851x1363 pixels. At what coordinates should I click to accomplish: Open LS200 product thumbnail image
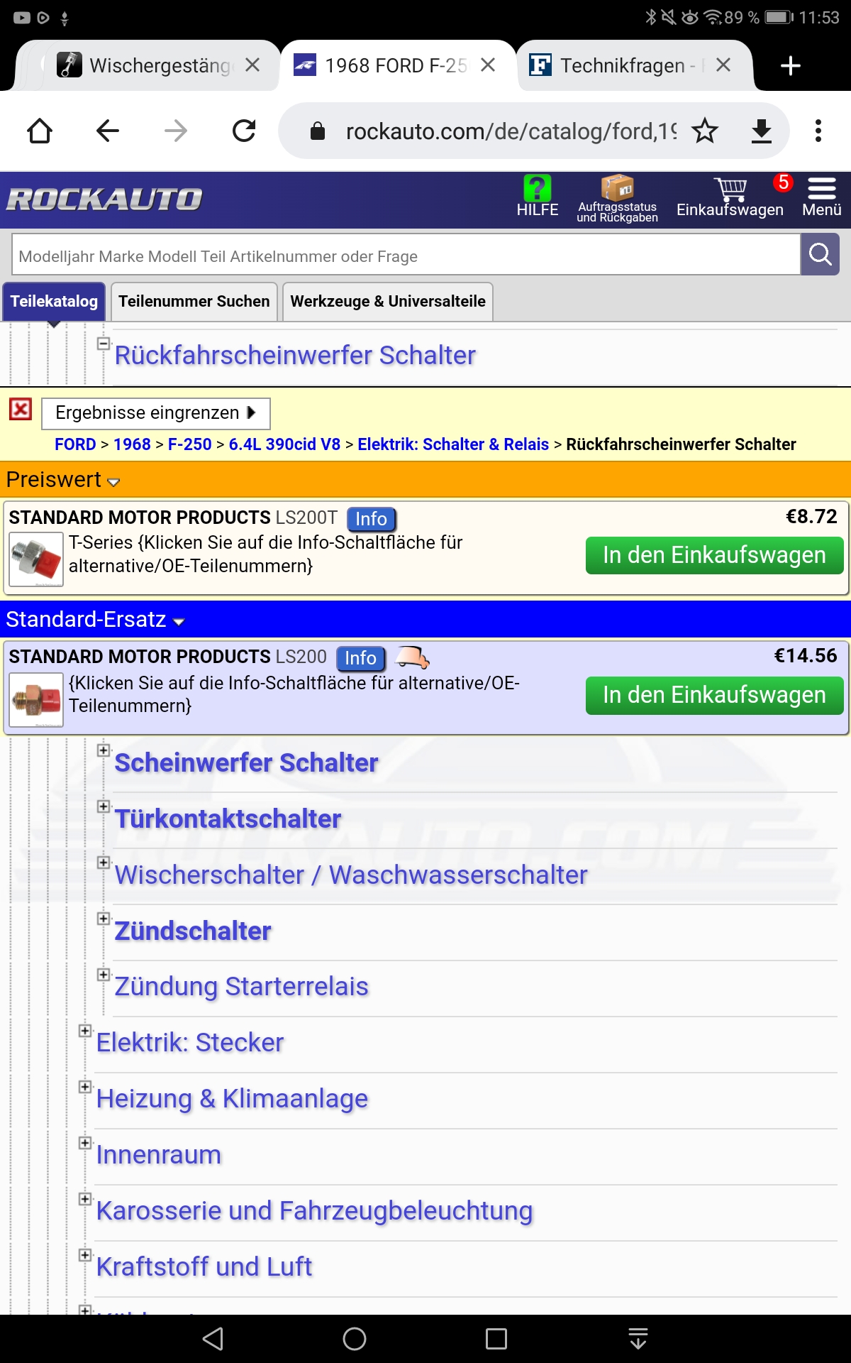36,700
